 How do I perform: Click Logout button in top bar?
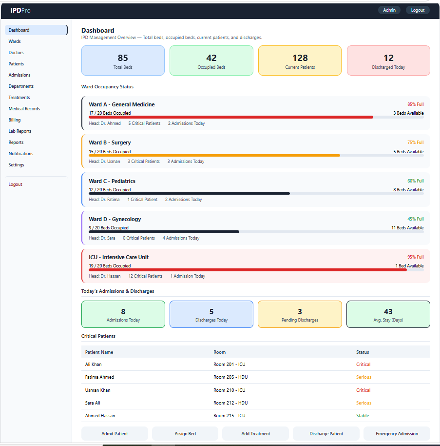click(418, 10)
